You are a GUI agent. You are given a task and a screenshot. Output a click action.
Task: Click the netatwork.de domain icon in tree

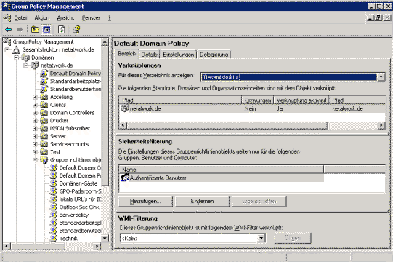[35, 65]
